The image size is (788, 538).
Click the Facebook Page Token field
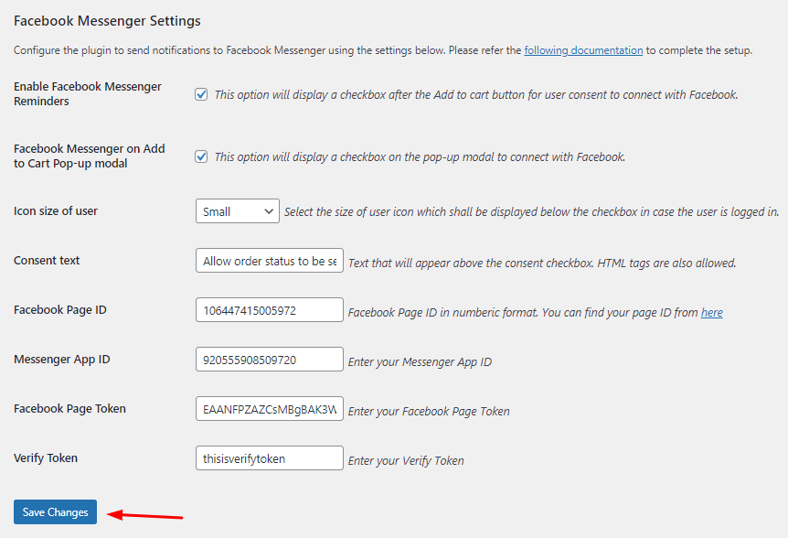pos(270,408)
